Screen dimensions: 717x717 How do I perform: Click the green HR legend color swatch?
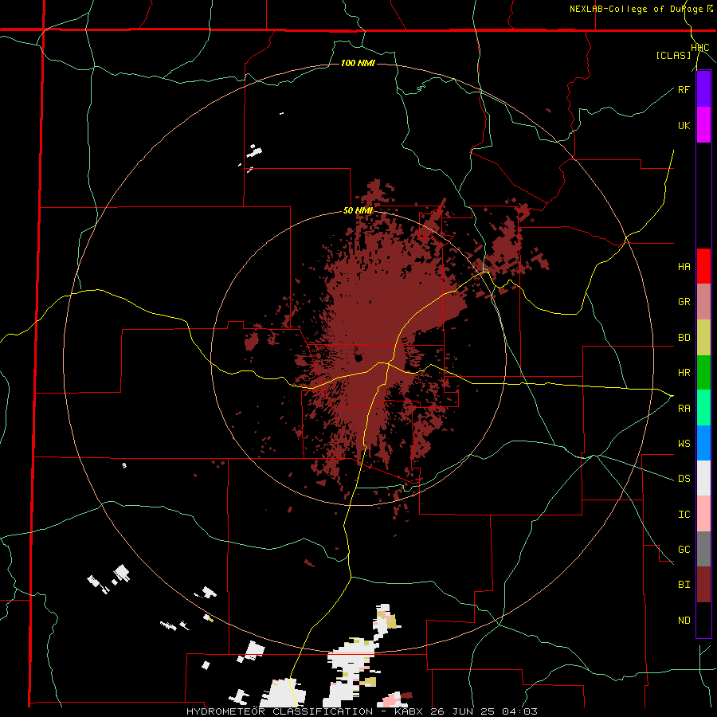(703, 373)
